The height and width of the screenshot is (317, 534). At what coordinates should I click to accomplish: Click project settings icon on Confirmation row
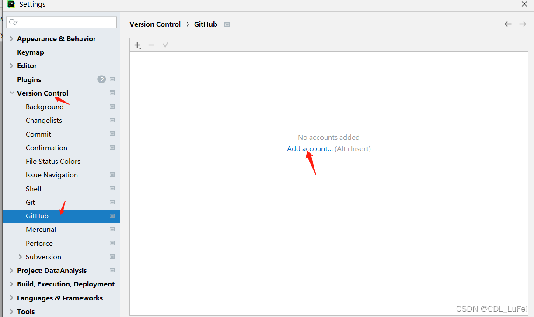112,147
